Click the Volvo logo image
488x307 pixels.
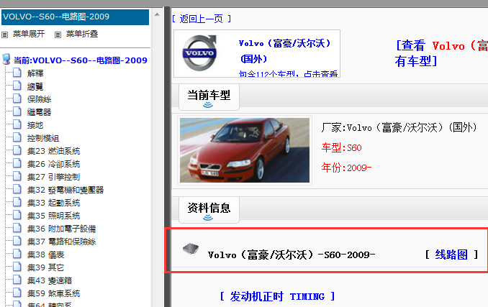(x=199, y=52)
